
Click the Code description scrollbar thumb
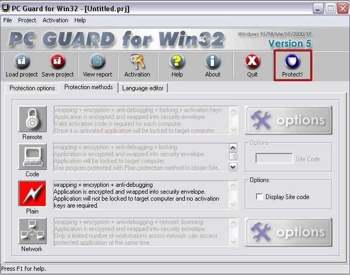click(233, 156)
